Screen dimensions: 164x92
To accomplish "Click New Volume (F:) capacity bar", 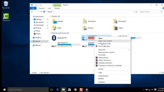I will [69, 45].
